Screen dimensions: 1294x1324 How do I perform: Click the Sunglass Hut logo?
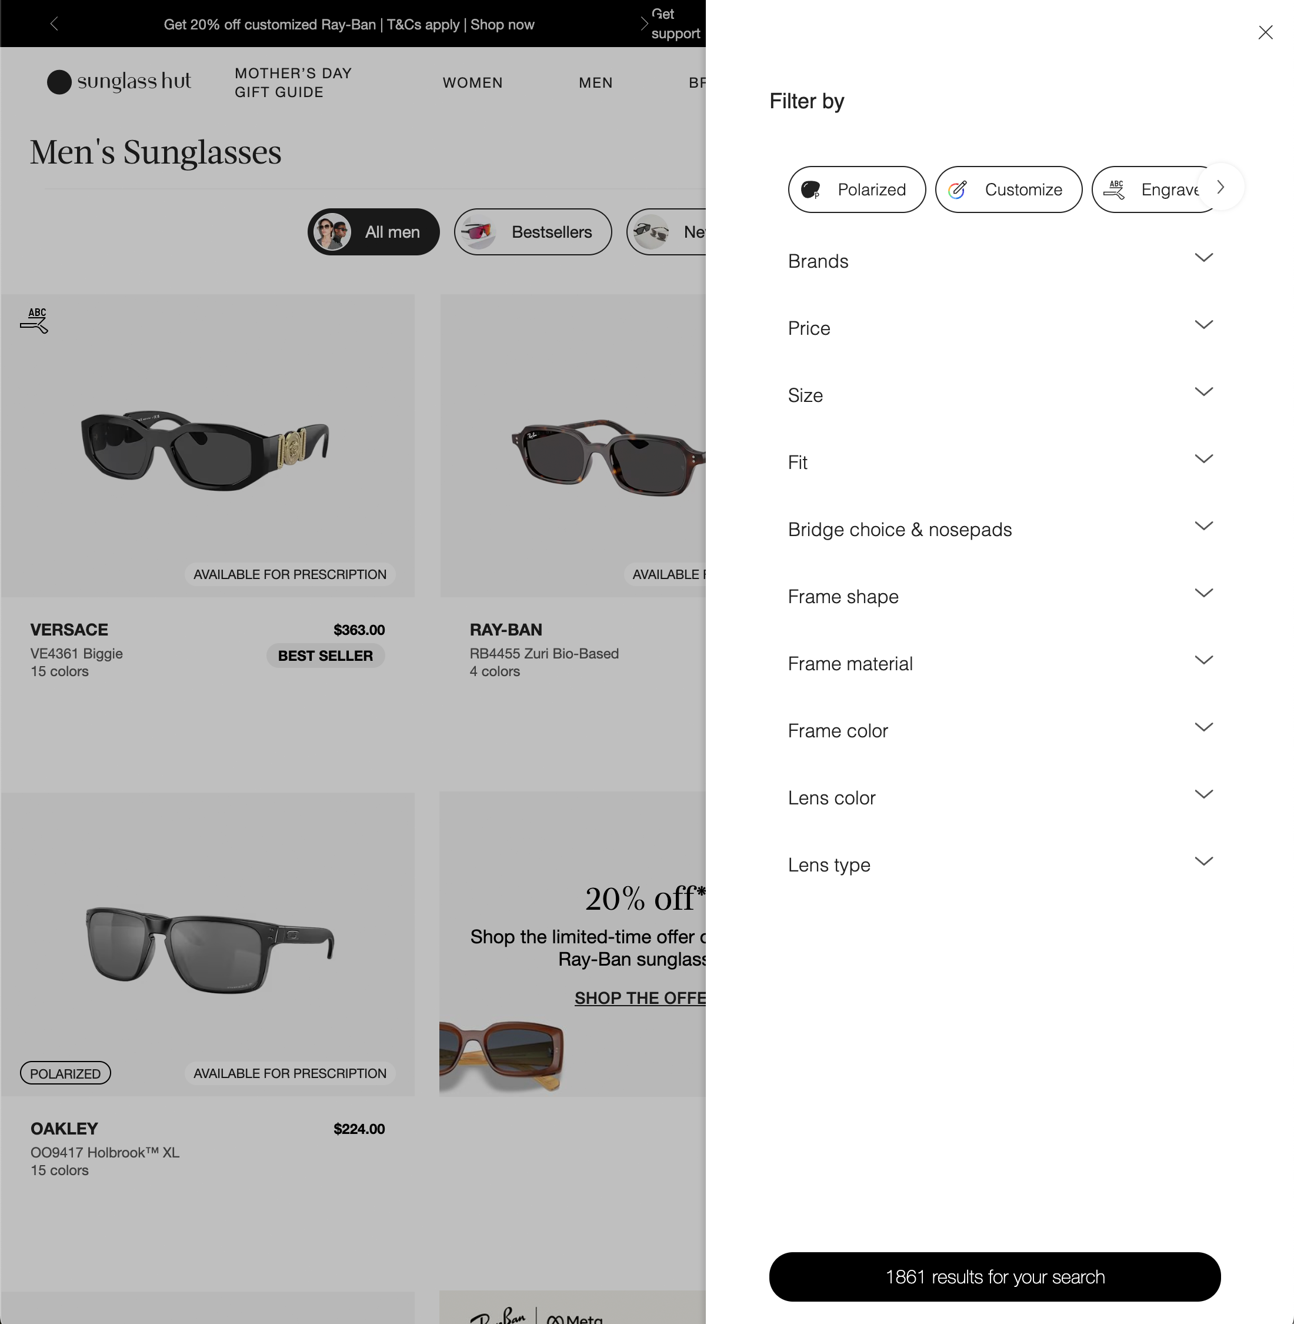119,82
